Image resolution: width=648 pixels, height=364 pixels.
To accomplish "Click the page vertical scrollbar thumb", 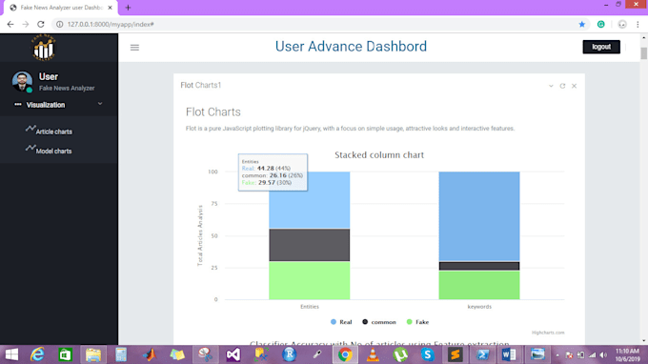I will (644, 53).
